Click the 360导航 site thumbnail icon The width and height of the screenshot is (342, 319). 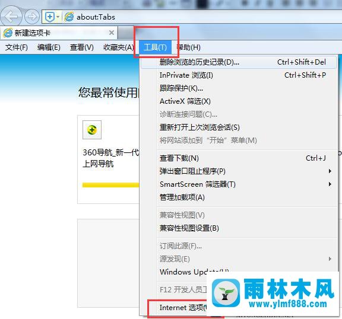(x=92, y=130)
